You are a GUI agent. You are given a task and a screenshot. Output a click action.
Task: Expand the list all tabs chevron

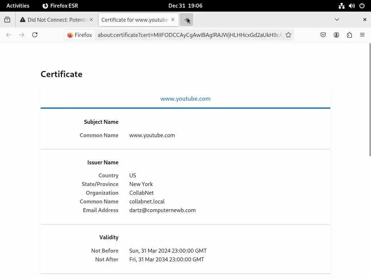coord(337,20)
